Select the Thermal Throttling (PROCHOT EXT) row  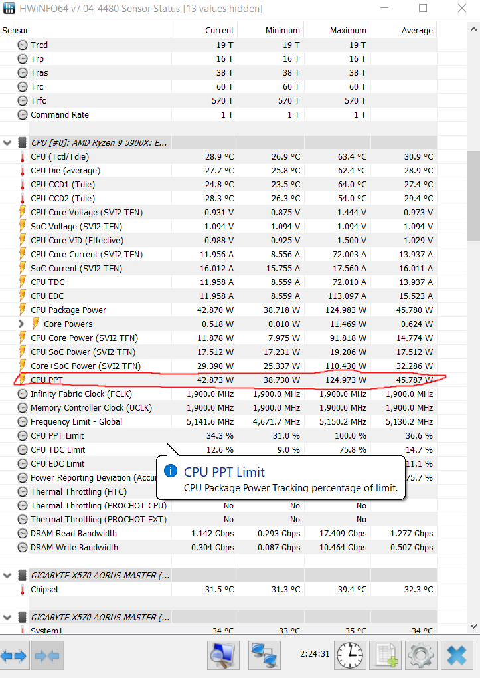[x=218, y=519]
